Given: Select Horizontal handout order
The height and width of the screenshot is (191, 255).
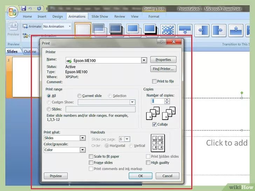Looking at the screenshot, I should [107, 146].
